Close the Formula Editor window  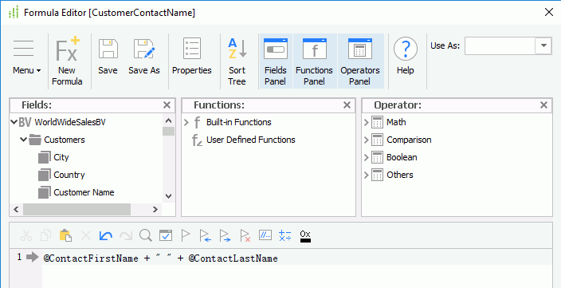(549, 12)
